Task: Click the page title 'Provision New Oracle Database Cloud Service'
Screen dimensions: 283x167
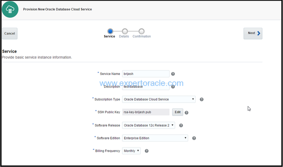Action: pos(57,10)
